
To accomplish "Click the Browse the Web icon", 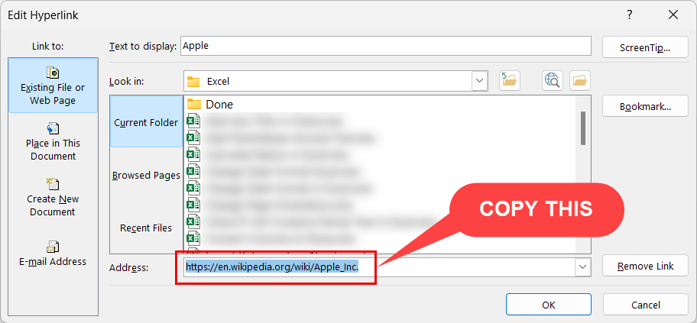I will coord(552,81).
